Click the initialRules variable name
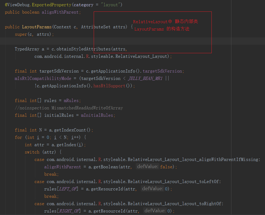Screen dimensions: 265x215 click(59, 115)
